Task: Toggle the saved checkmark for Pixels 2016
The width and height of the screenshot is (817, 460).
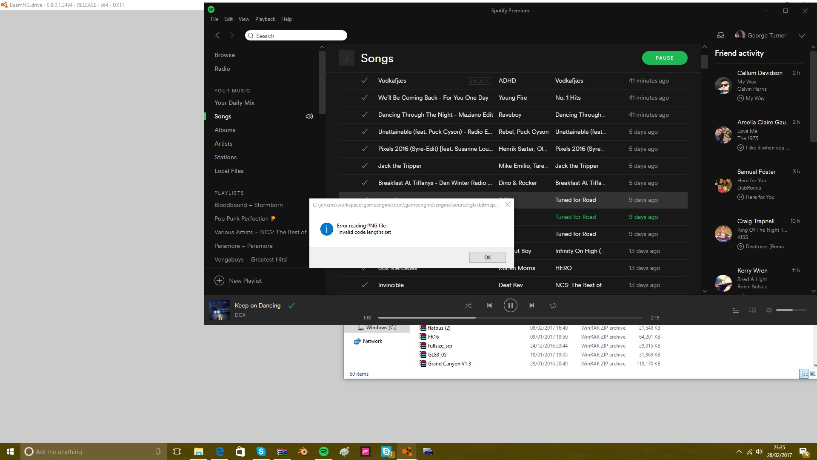Action: pyautogui.click(x=364, y=149)
